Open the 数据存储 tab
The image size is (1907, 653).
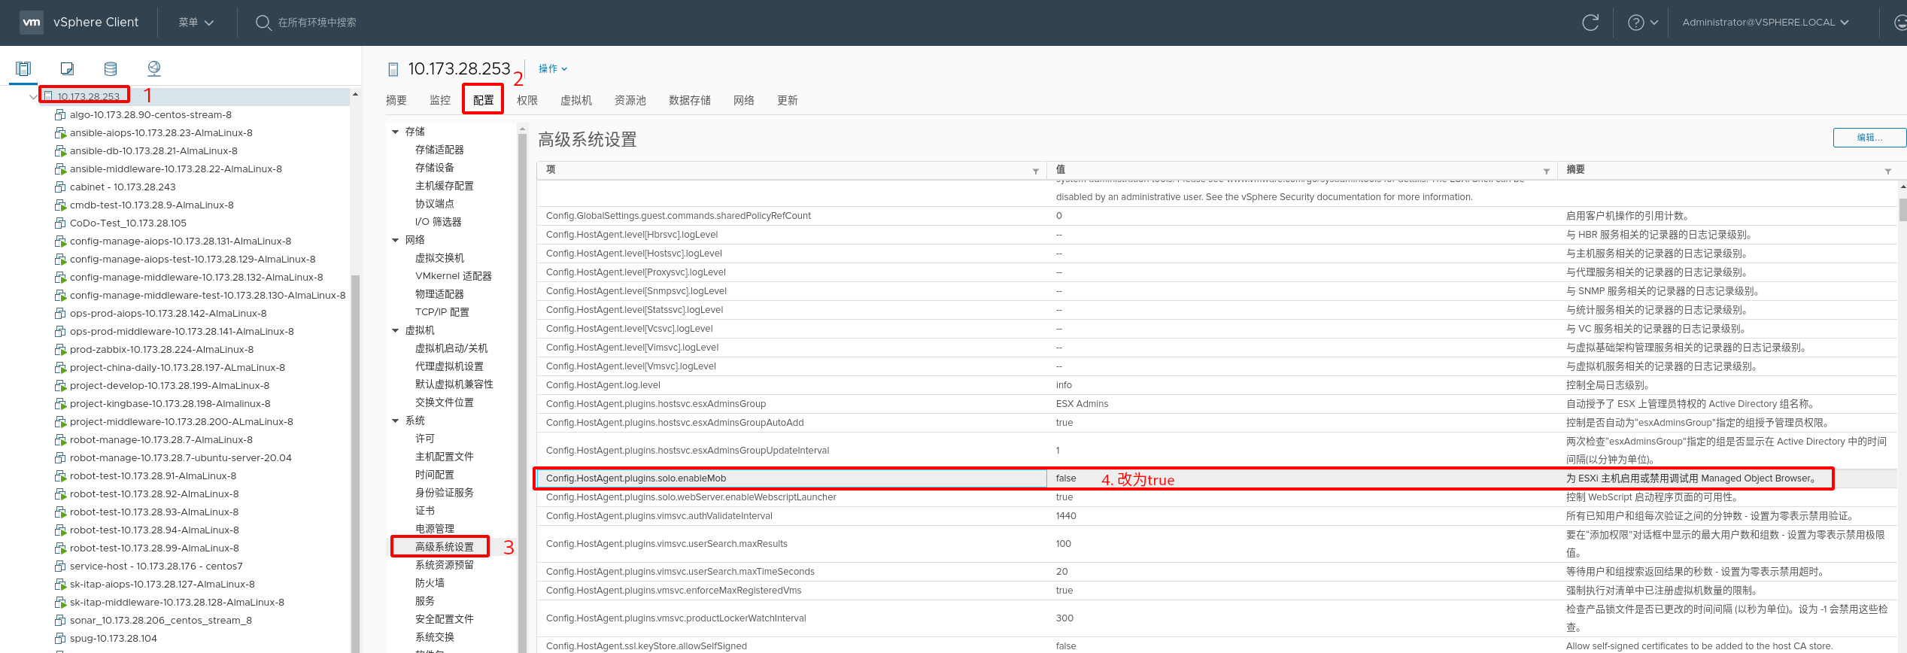click(x=690, y=100)
